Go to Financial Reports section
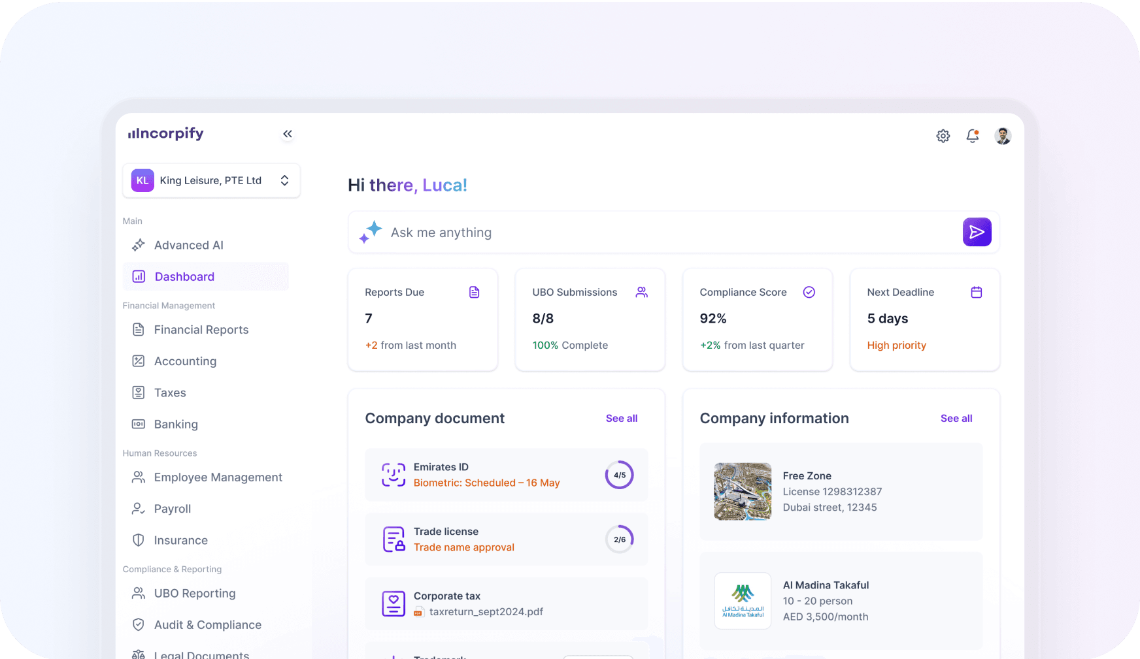Image resolution: width=1140 pixels, height=659 pixels. 201,330
